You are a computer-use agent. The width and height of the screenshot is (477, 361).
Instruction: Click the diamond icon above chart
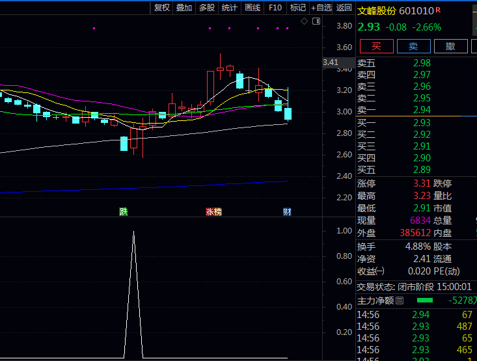(x=304, y=21)
